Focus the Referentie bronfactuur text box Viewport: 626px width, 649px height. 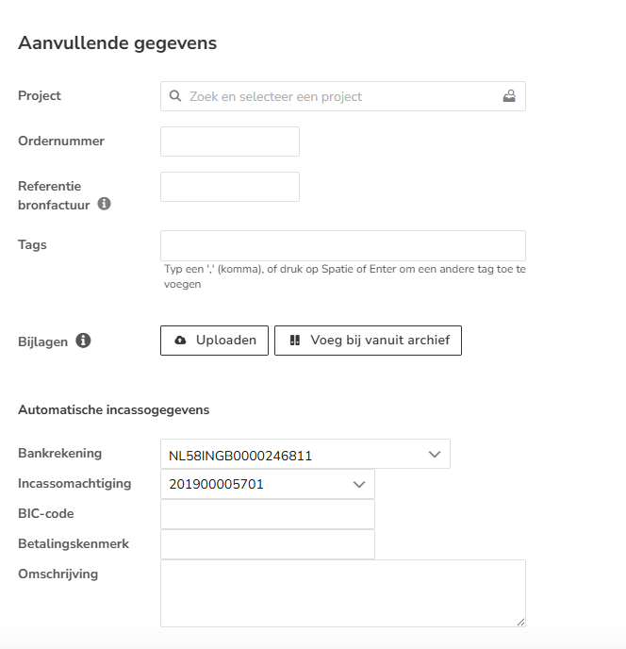230,187
